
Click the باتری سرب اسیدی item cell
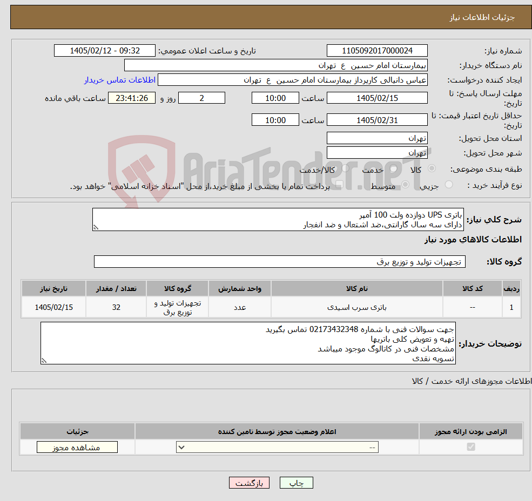[x=356, y=307]
